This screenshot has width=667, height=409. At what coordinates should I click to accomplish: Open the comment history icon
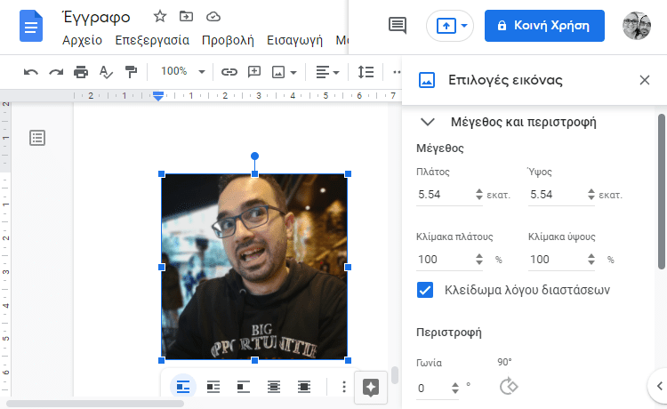point(398,26)
